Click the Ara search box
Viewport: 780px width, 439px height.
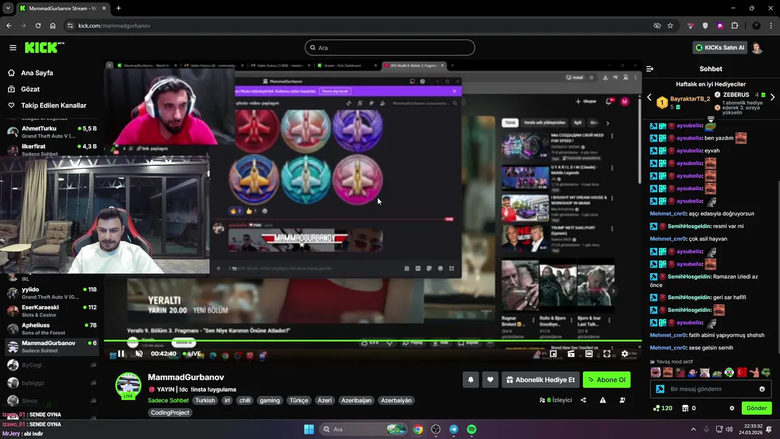pos(390,48)
